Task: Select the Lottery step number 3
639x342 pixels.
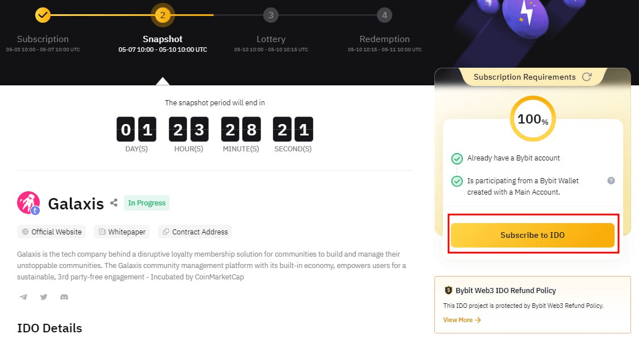Action: click(271, 15)
